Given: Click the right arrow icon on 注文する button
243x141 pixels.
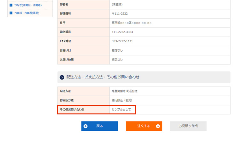Looking at the screenshot, I should pyautogui.click(x=158, y=126).
